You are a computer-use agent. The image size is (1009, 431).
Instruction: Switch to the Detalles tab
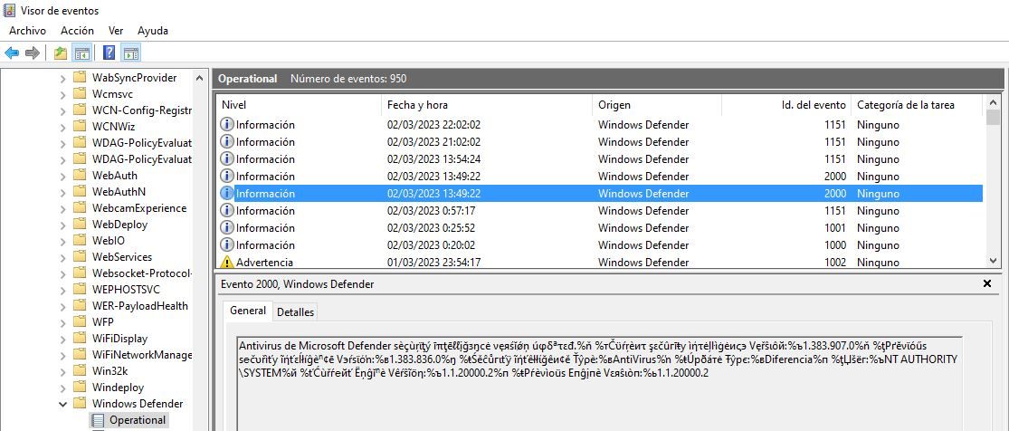click(295, 311)
